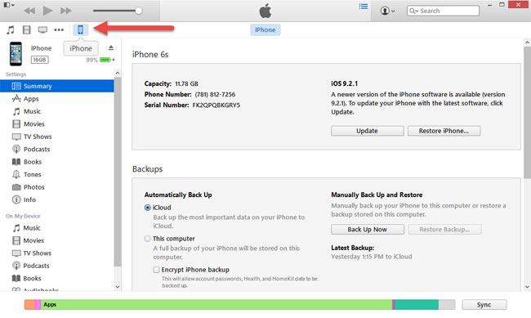
Task: Open the mini menu at top-left corner
Action: (9, 5)
